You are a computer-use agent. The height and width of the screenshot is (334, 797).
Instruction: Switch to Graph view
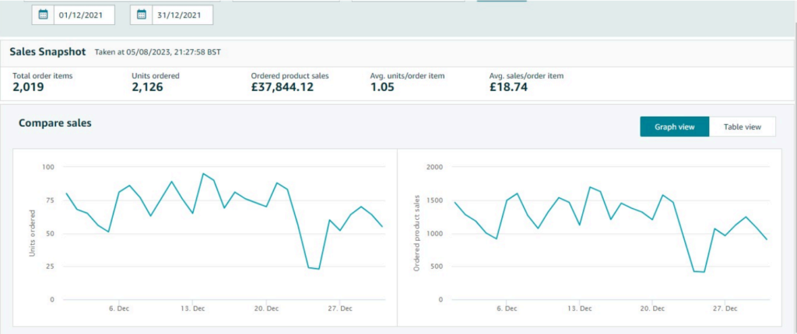pos(674,127)
